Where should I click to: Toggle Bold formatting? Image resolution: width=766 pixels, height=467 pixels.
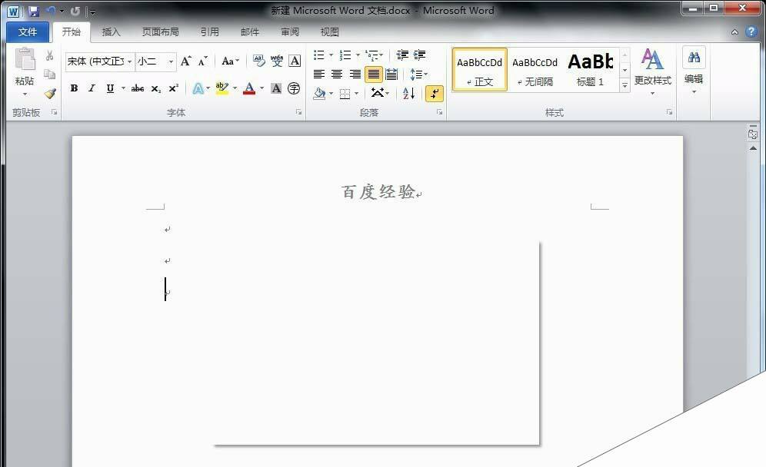pos(75,88)
